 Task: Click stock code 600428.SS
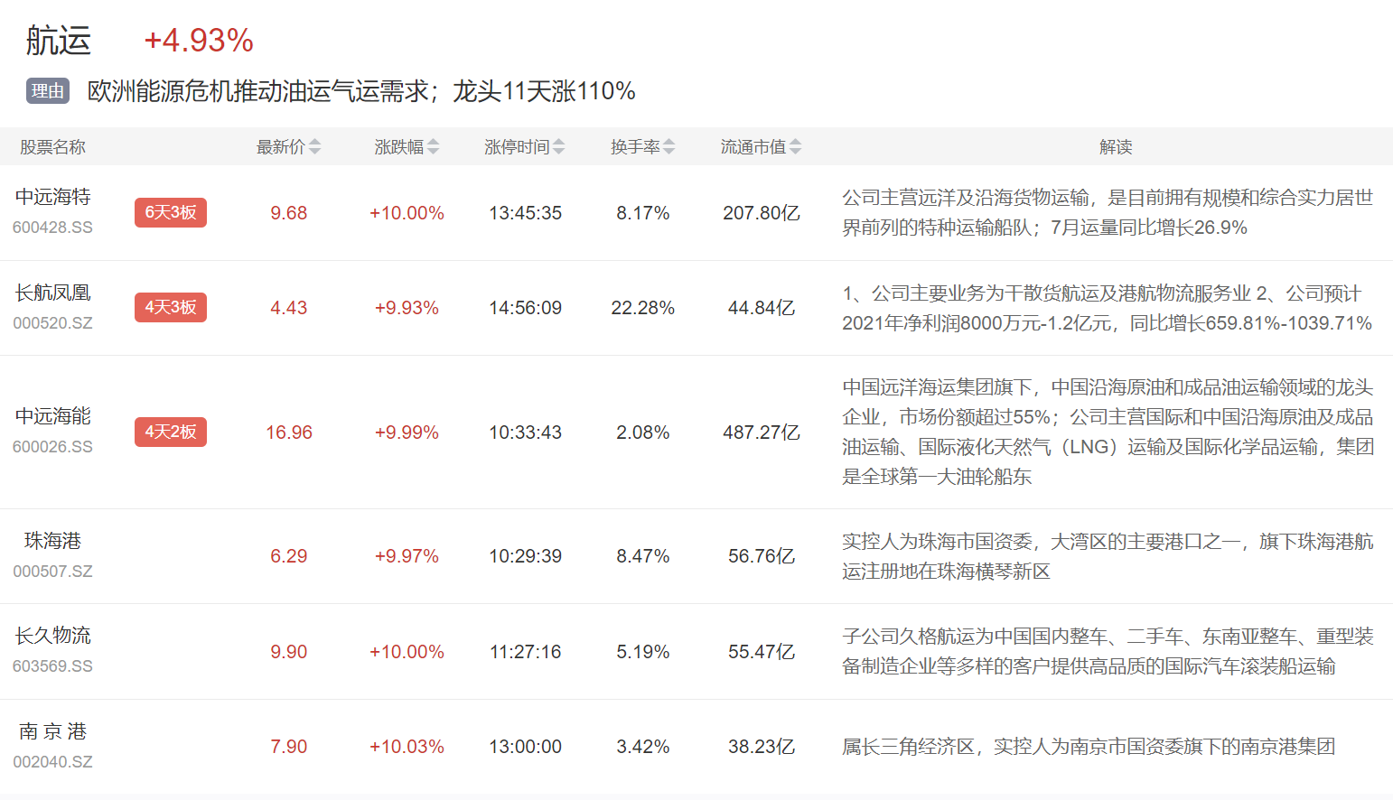click(x=52, y=228)
